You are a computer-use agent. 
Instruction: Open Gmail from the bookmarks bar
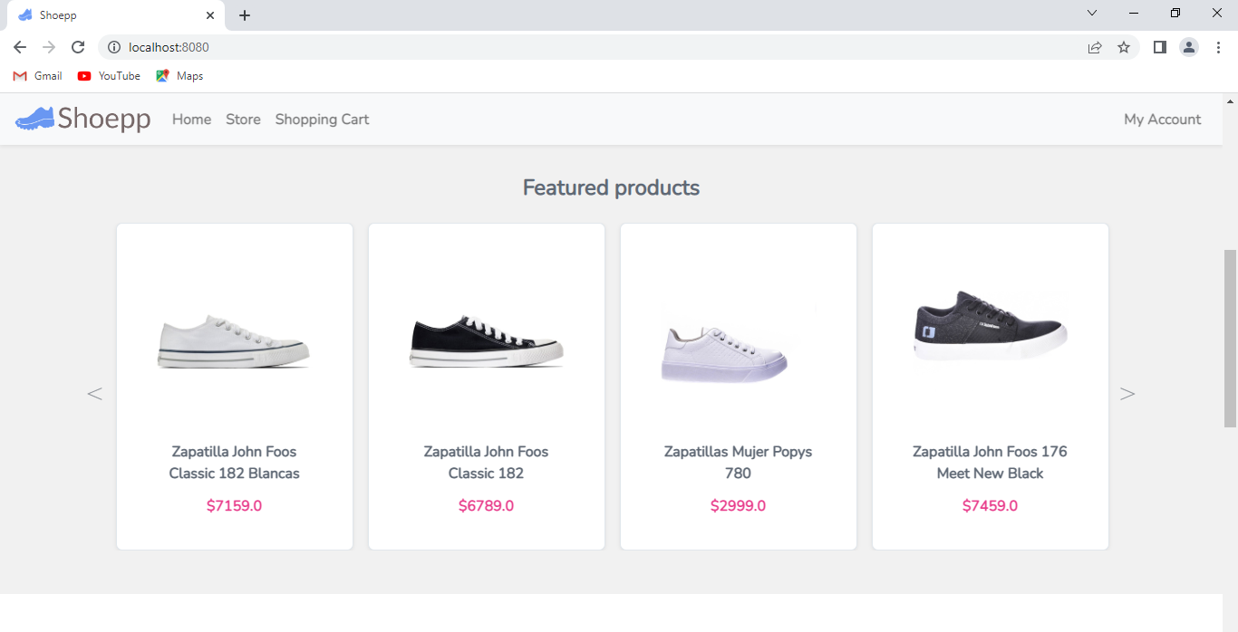[x=36, y=76]
